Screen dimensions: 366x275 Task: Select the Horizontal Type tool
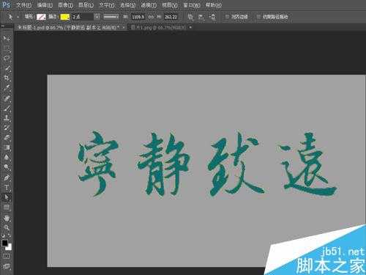tap(7, 188)
